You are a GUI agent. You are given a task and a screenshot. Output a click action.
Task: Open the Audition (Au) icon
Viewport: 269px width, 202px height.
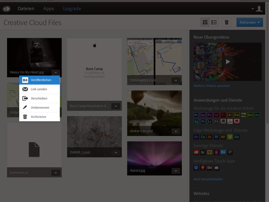coord(257,115)
